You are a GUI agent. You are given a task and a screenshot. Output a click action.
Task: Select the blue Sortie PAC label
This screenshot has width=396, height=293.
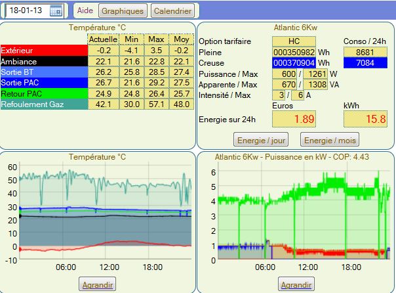pyautogui.click(x=43, y=82)
